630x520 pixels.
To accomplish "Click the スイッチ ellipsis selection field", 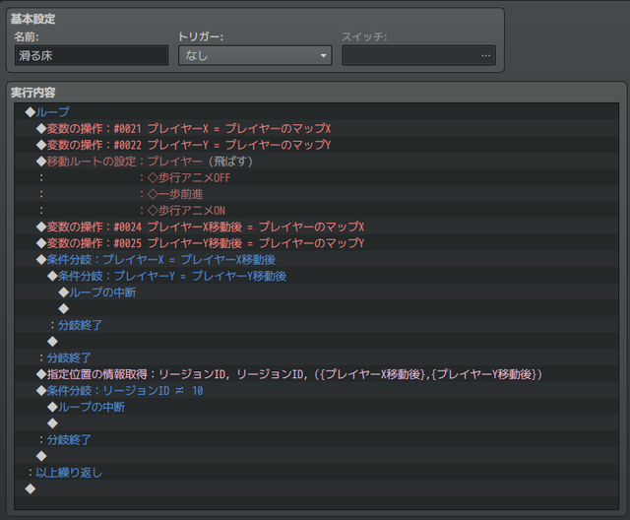I will pyautogui.click(x=418, y=55).
